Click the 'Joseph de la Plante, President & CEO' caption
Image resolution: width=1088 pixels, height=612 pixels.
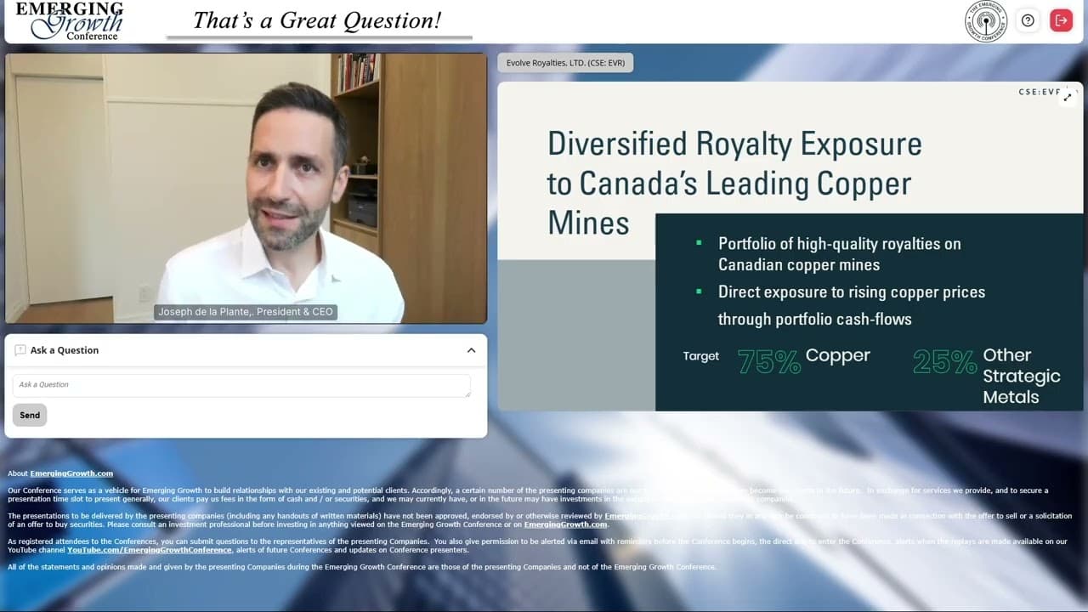tap(246, 312)
